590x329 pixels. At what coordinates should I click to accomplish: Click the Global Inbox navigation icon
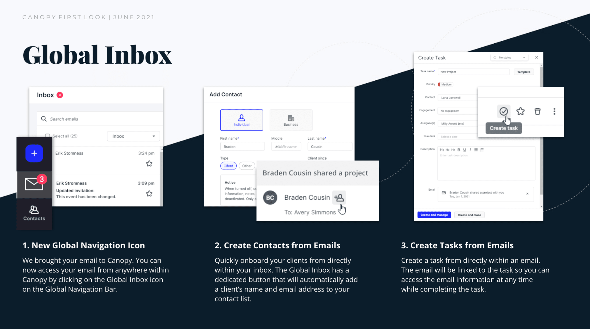pos(34,183)
